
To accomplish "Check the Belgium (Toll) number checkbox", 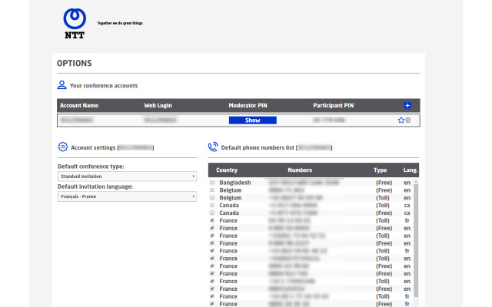I will click(x=212, y=197).
